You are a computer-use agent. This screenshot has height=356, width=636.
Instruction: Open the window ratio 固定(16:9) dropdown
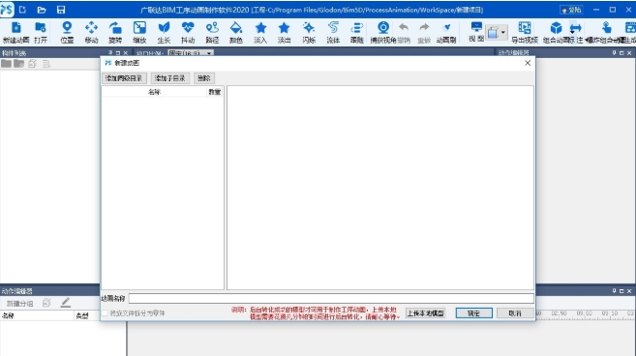point(191,52)
